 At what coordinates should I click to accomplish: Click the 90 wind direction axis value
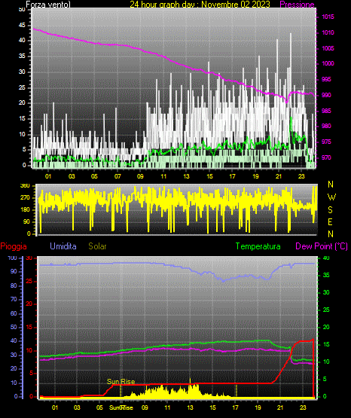pyautogui.click(x=26, y=221)
